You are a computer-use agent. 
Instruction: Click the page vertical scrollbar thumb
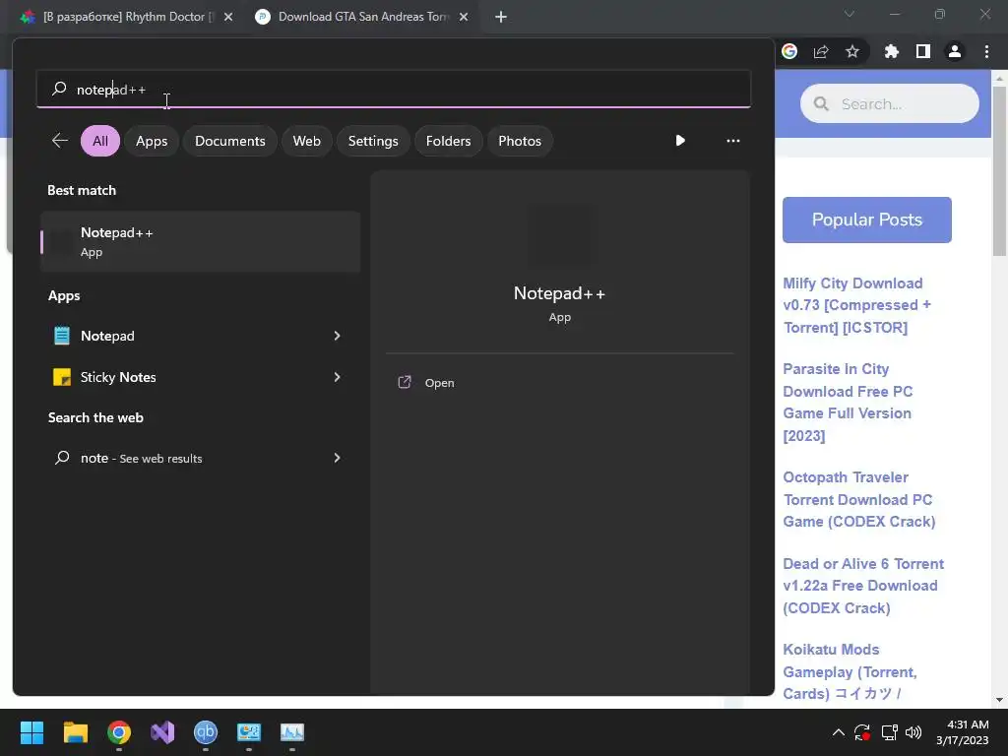click(999, 170)
